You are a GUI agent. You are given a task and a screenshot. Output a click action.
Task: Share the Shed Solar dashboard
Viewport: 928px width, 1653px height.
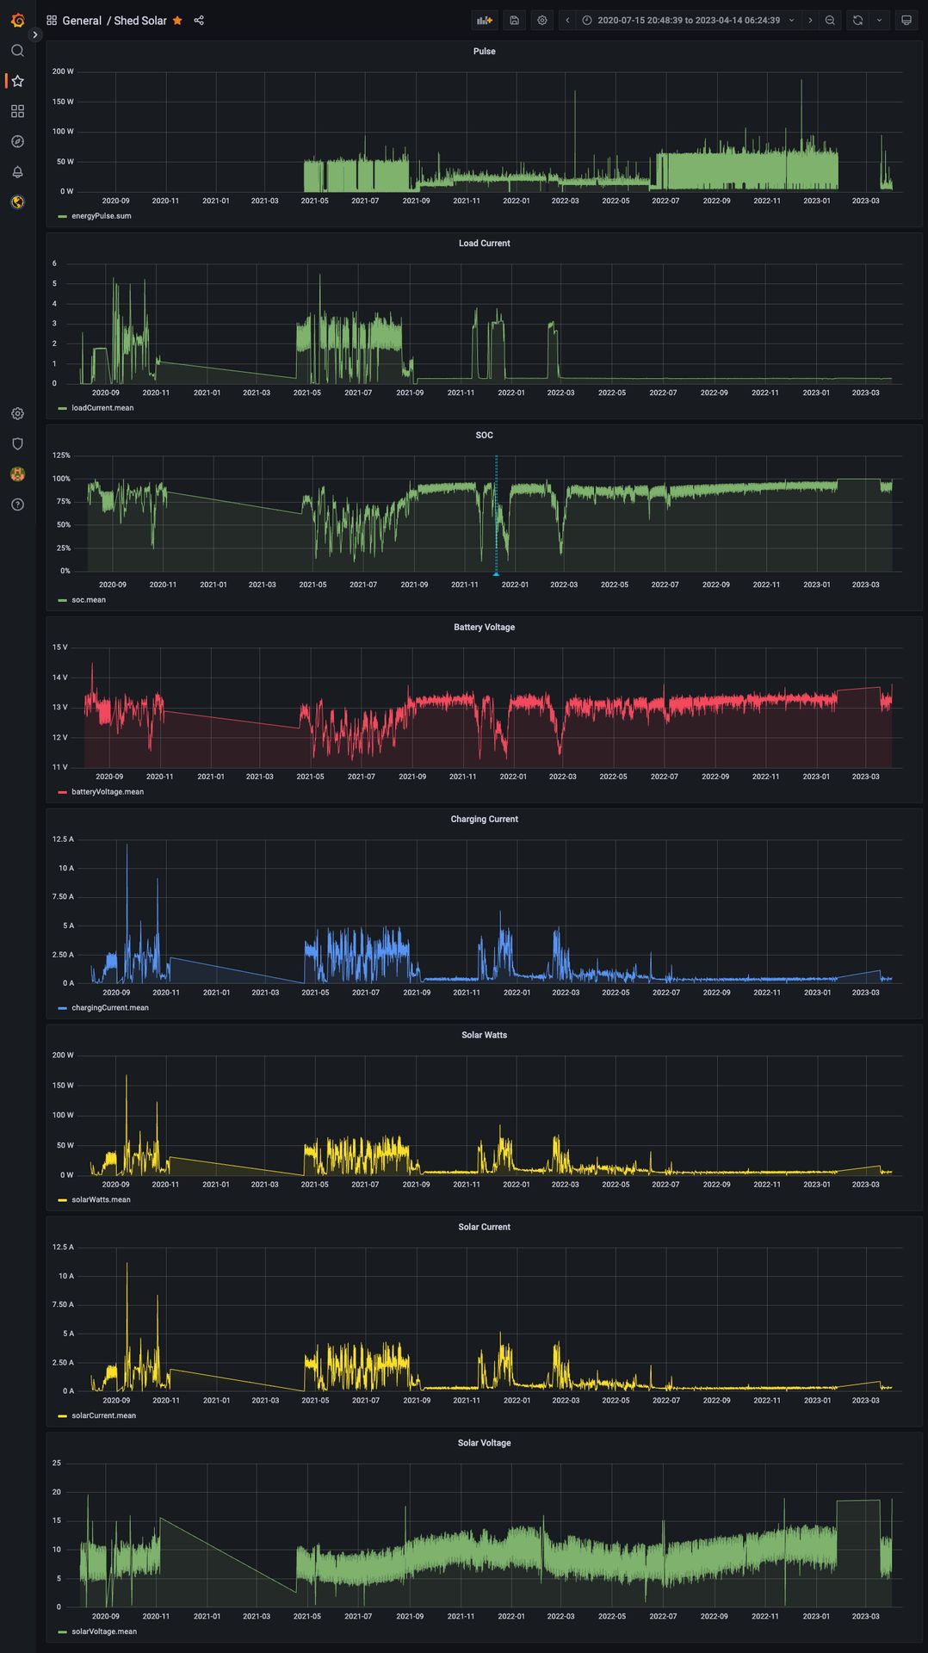[x=199, y=21]
